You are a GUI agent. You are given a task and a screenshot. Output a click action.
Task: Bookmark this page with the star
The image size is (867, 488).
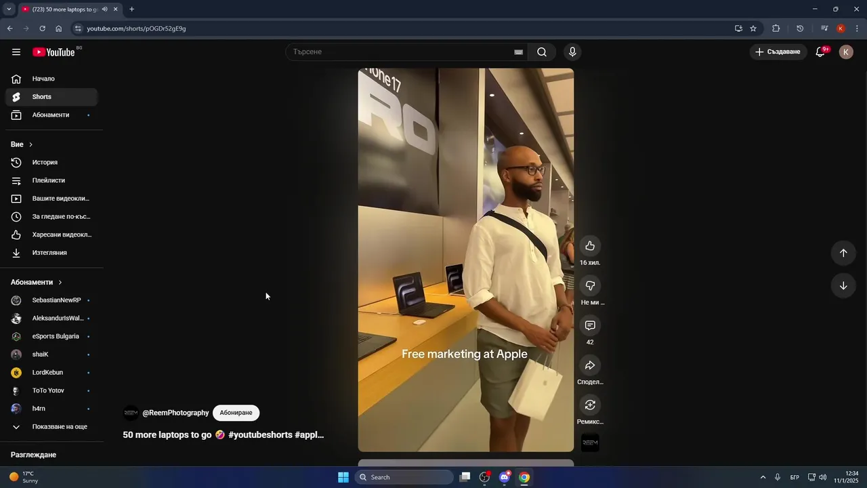click(753, 28)
